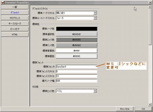The image size is (153, 112).
Task: Open the キーストローク tab
Action: tap(15, 24)
